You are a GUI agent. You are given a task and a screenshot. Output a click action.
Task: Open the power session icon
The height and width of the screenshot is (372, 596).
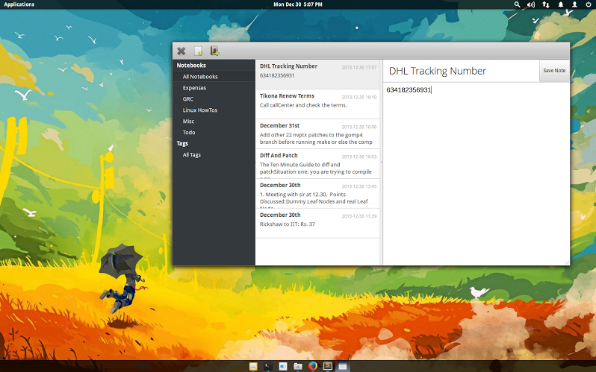[589, 4]
